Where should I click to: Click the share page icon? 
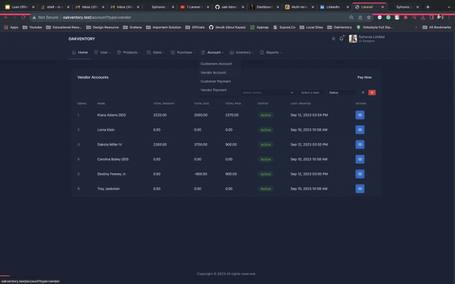pos(360,18)
